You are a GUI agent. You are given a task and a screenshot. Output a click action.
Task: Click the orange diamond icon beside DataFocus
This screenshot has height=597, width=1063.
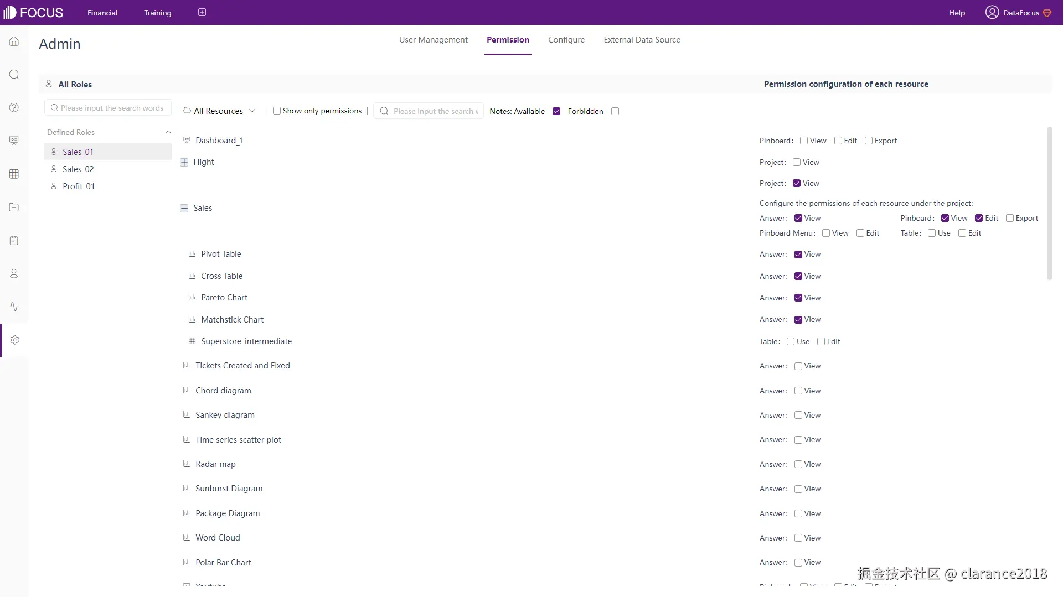pos(1047,13)
